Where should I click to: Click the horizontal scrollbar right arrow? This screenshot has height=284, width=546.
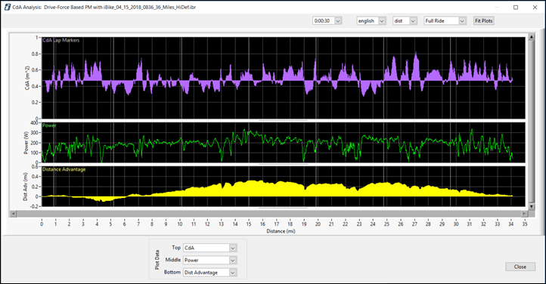pyautogui.click(x=524, y=214)
